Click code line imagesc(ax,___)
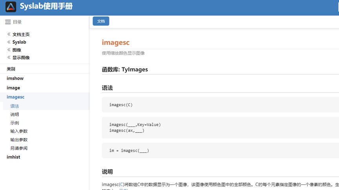 pyautogui.click(x=127, y=130)
